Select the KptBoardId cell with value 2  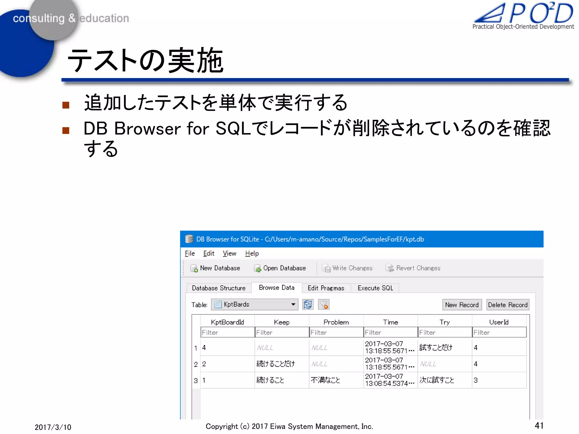pos(228,364)
